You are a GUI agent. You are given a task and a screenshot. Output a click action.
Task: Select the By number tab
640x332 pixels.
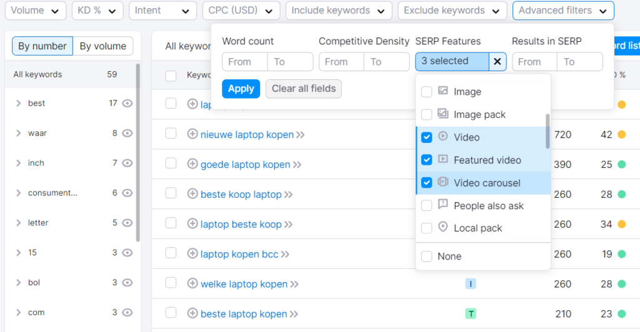coord(42,46)
